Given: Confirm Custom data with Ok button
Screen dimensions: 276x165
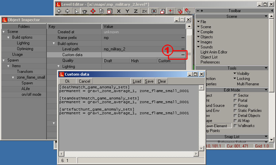Looking at the screenshot, I should tap(67, 81).
